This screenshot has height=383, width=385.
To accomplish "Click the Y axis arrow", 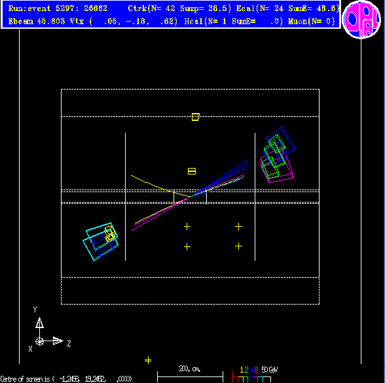I will pyautogui.click(x=39, y=323).
